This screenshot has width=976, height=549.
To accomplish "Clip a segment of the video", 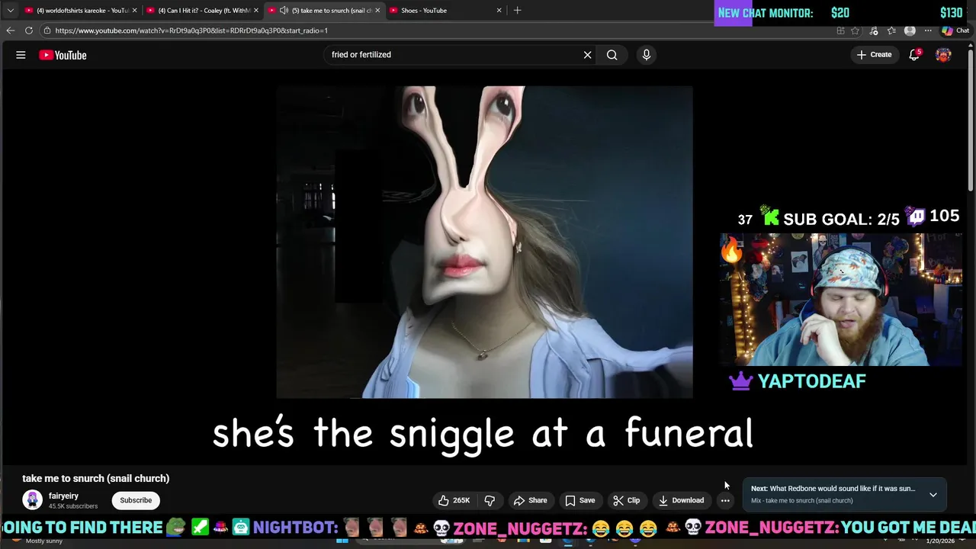I will [x=626, y=500].
